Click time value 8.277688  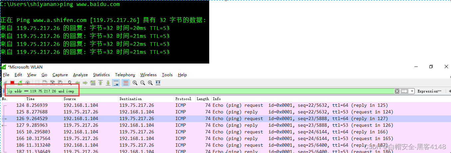tap(37, 112)
